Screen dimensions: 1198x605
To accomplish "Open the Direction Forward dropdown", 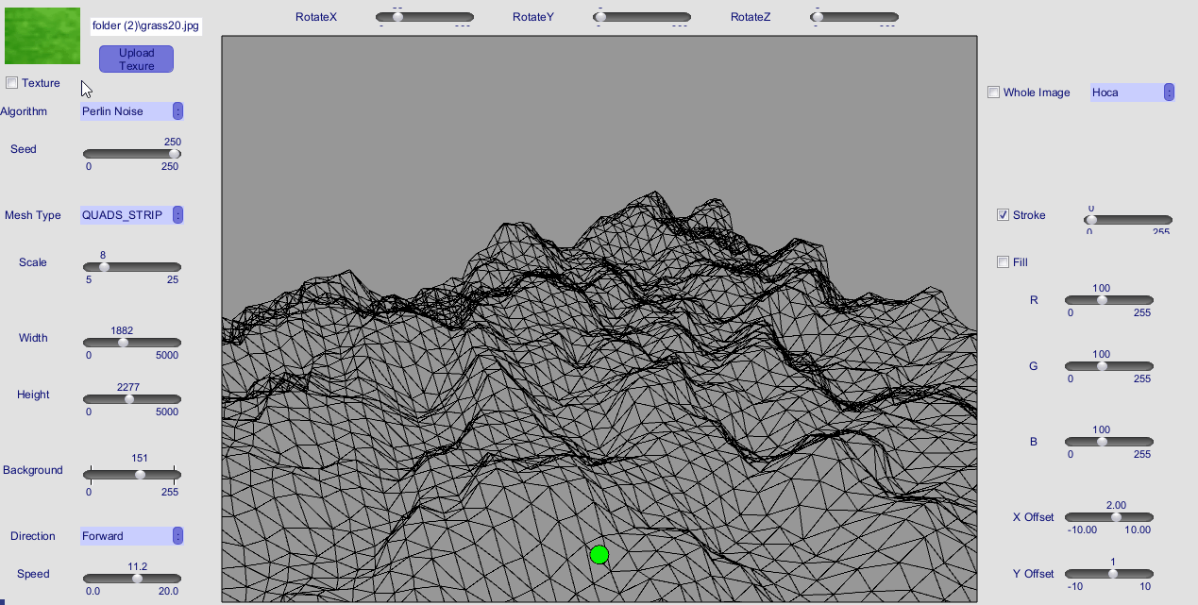I will pyautogui.click(x=131, y=536).
